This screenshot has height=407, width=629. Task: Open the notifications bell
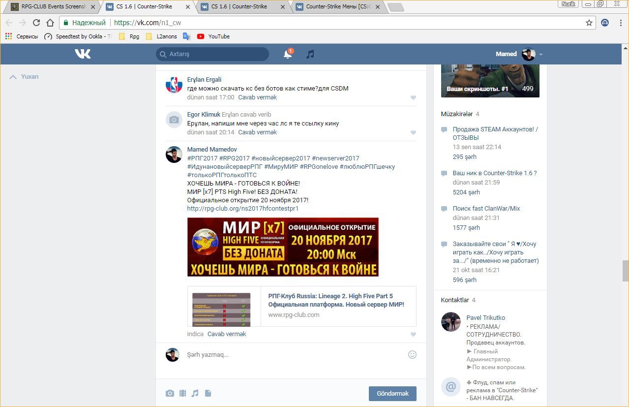pyautogui.click(x=288, y=55)
